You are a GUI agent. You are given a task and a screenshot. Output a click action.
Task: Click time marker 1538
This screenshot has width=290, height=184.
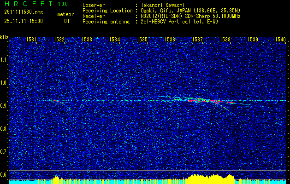pos(225,39)
